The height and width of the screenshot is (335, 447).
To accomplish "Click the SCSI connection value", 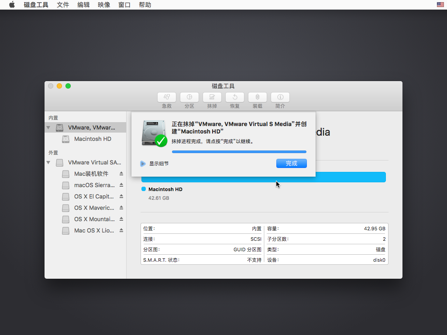I will (x=256, y=239).
